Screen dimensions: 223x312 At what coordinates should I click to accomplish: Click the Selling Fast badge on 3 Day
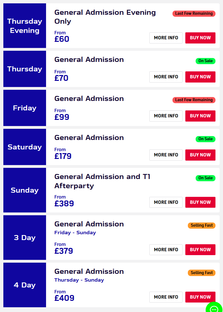pyautogui.click(x=202, y=226)
